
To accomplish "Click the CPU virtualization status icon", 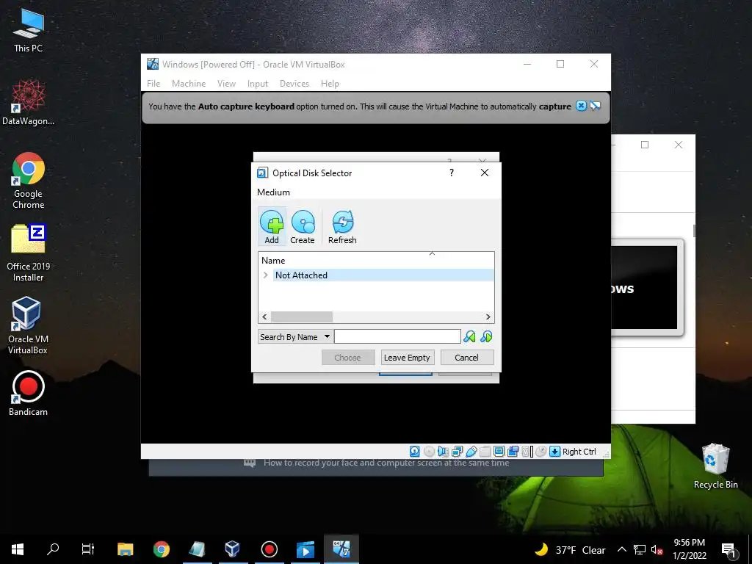I will tap(527, 452).
